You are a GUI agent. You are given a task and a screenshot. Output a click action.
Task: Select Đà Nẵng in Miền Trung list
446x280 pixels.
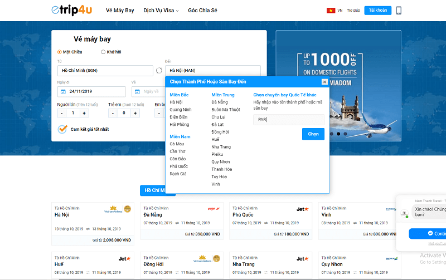pyautogui.click(x=220, y=102)
